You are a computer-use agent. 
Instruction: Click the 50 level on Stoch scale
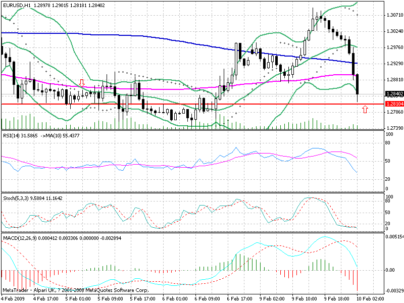click(387, 213)
